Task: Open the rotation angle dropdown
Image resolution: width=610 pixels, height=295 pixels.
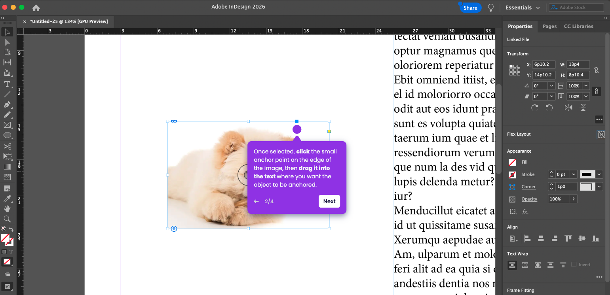Action: pos(551,86)
